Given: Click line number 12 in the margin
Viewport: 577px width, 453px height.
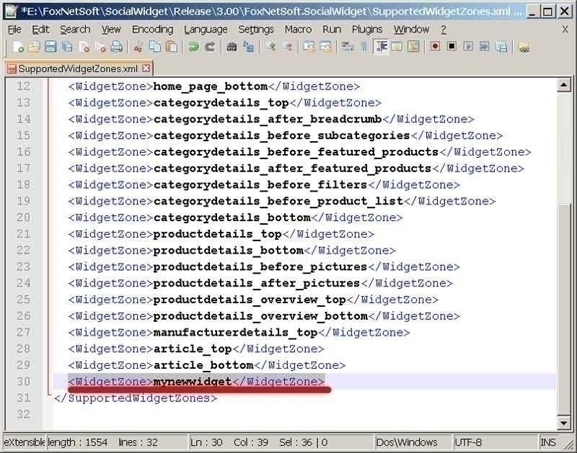Looking at the screenshot, I should (24, 86).
